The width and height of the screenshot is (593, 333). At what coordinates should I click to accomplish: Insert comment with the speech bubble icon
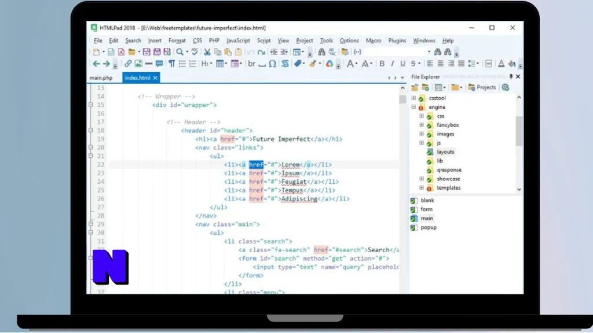159,64
